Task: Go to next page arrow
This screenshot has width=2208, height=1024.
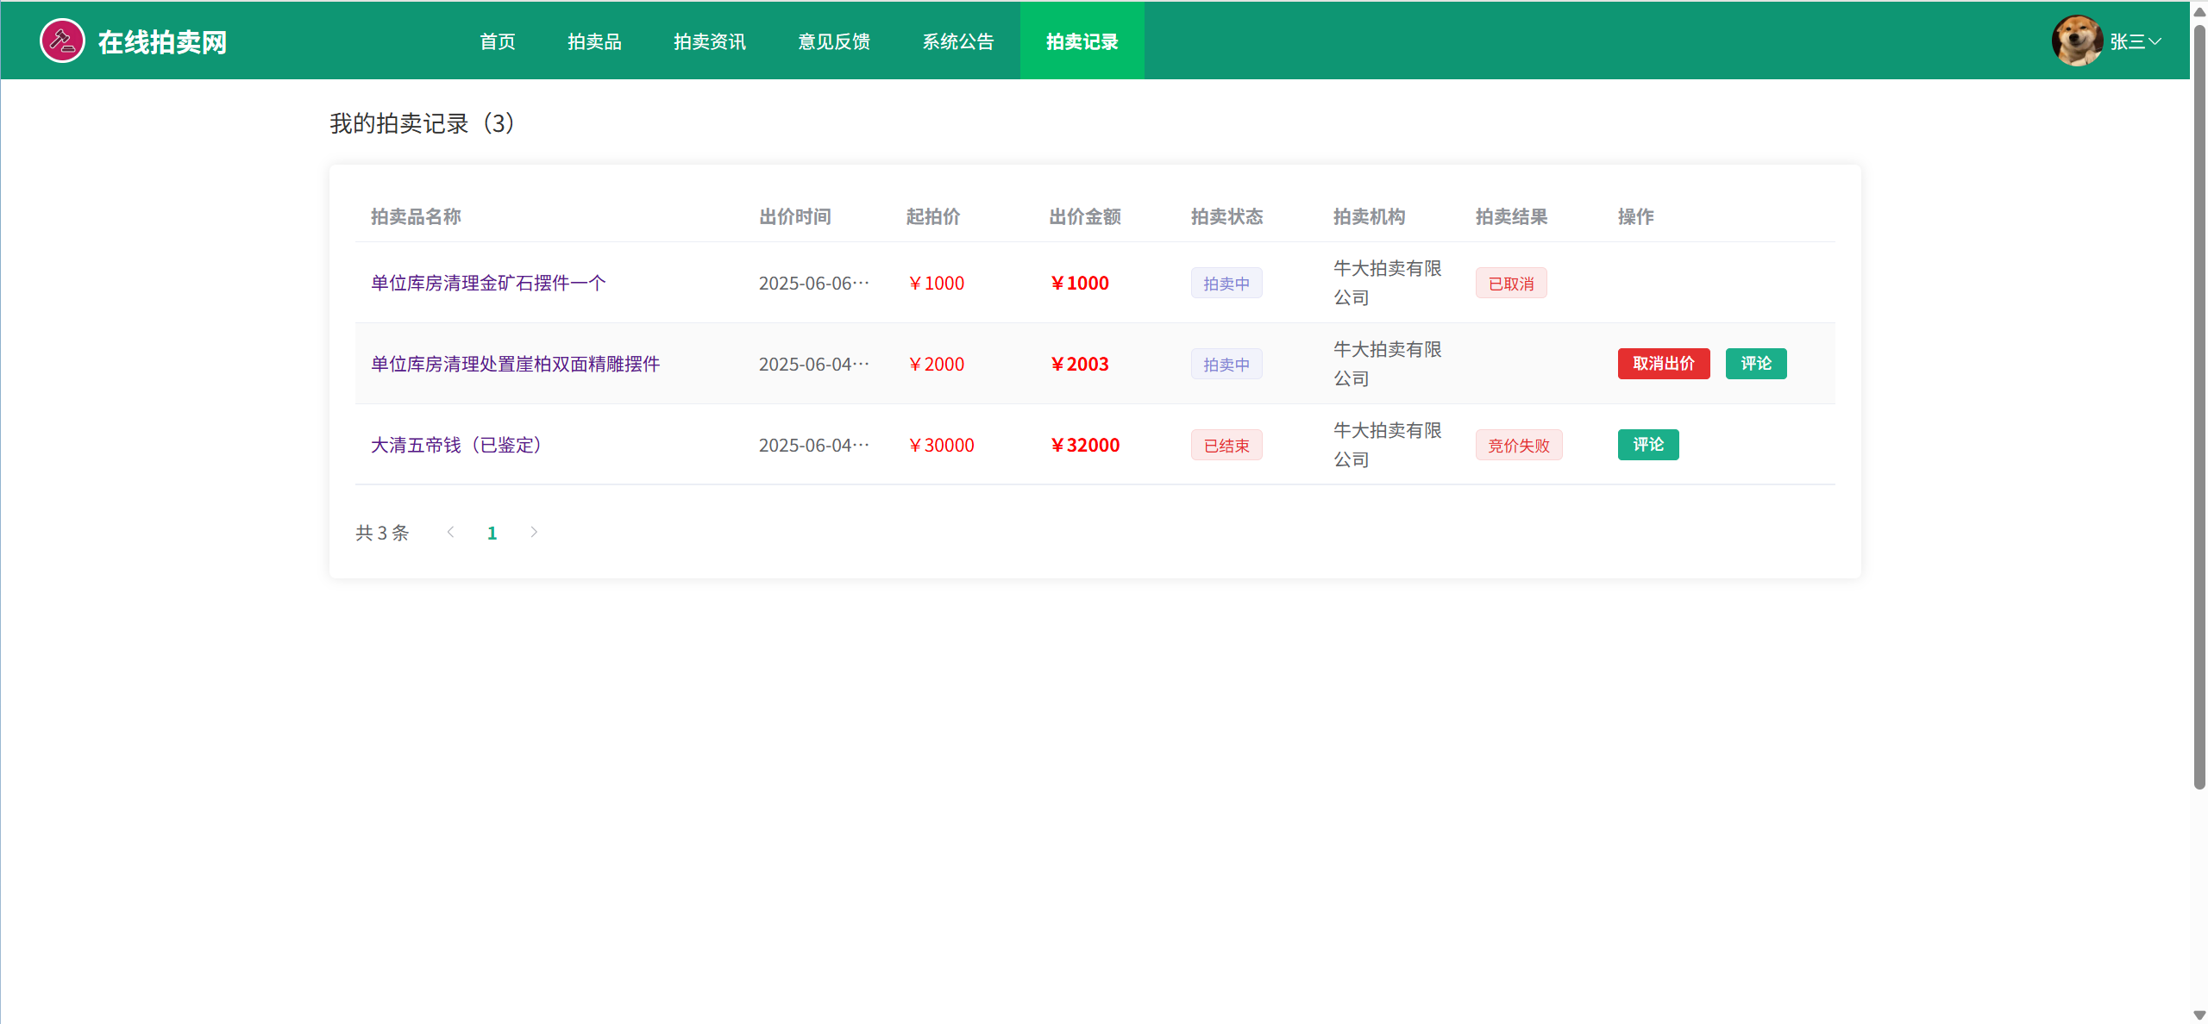Action: click(x=534, y=532)
